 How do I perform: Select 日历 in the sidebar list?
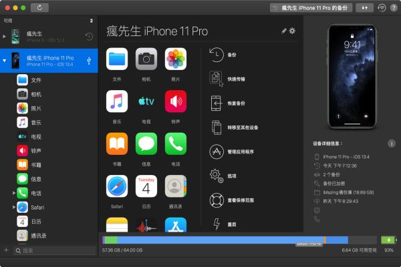[x=49, y=222]
